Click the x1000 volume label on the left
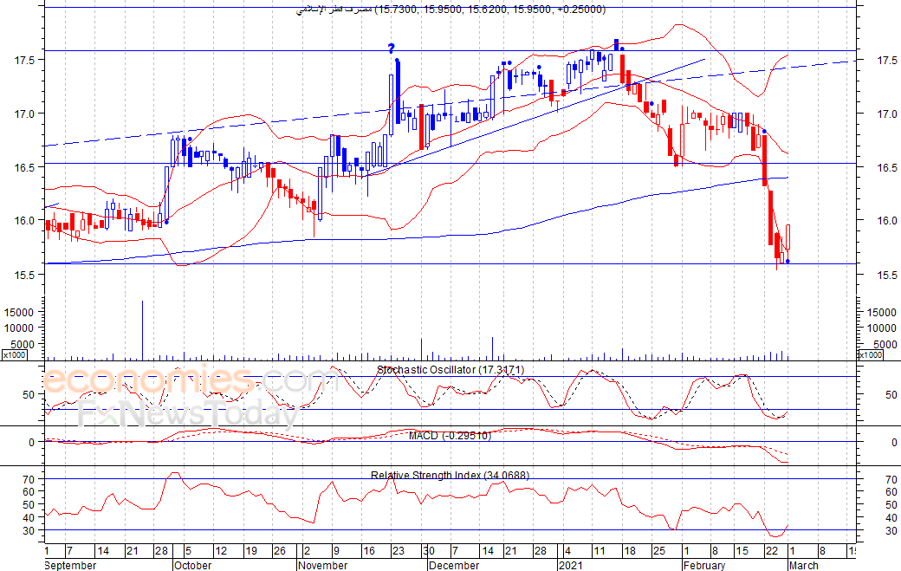 [14, 355]
